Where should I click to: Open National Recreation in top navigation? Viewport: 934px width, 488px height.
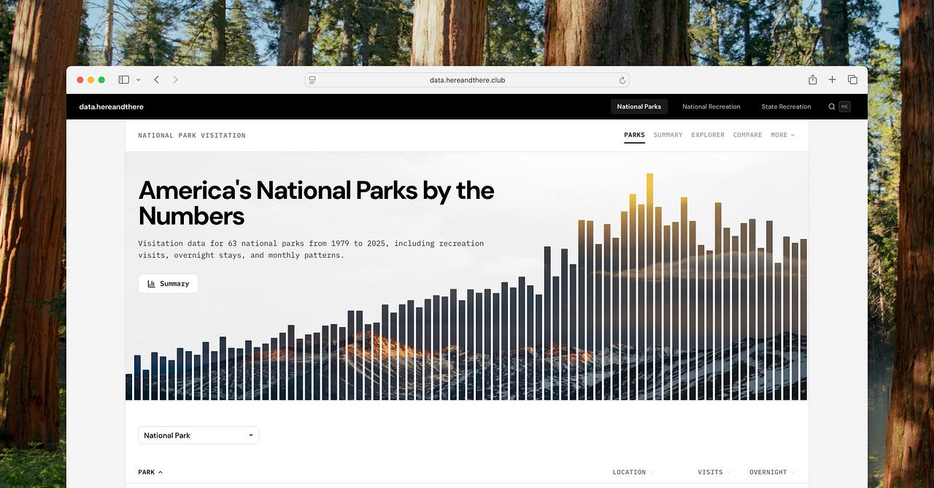pos(711,106)
